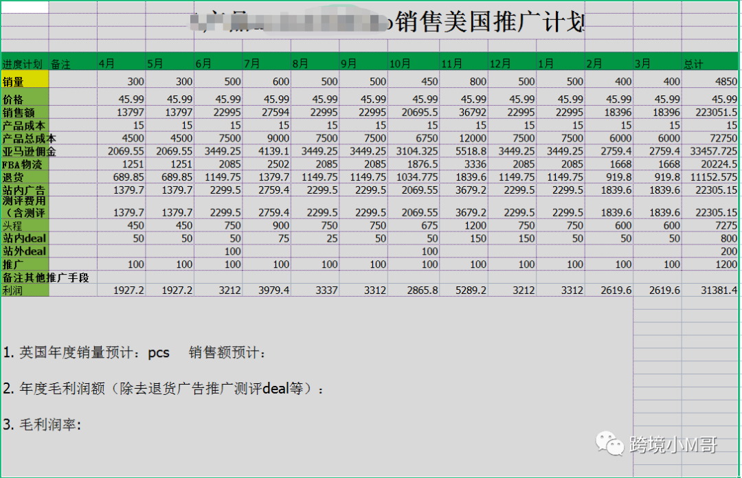Screen dimensions: 742x478
Task: Click the pcs text in note 1
Action: (x=158, y=352)
